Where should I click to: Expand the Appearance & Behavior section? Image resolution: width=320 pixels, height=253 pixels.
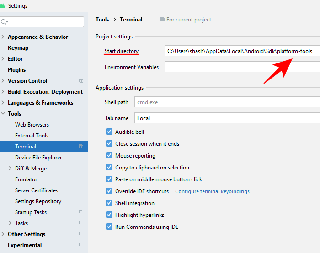[3, 37]
